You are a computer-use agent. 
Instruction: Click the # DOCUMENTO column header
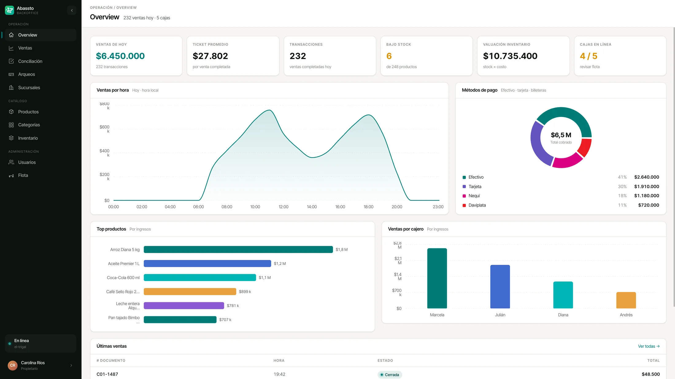click(x=111, y=361)
